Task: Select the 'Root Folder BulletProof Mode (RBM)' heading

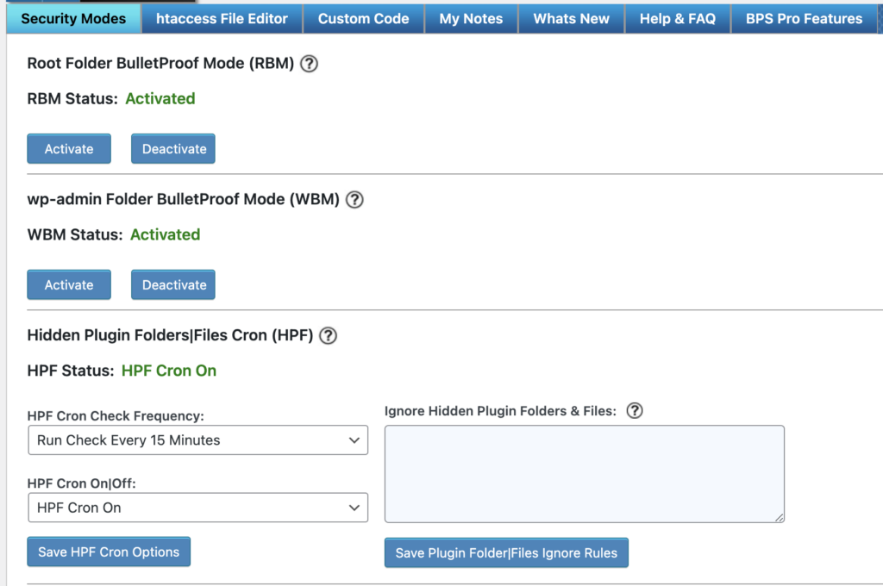Action: coord(160,64)
